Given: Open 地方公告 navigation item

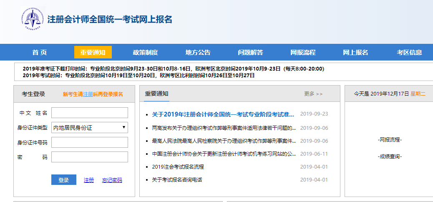Looking at the screenshot, I should pyautogui.click(x=198, y=52).
